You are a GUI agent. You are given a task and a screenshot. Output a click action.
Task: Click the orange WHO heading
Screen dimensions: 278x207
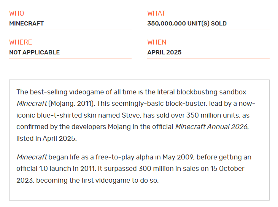click(x=16, y=13)
